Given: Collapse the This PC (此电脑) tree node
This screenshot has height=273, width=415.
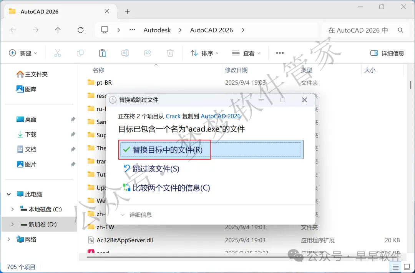Looking at the screenshot, I should (9, 194).
